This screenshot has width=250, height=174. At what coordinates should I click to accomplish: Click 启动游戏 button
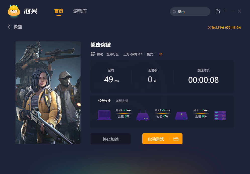pos(156,139)
